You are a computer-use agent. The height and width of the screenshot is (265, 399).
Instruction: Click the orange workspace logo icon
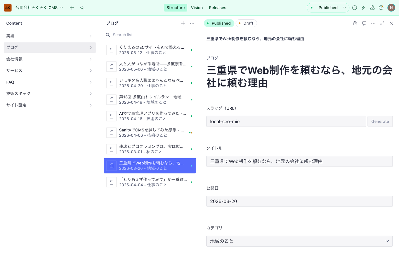tap(8, 8)
